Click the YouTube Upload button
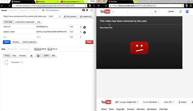The height and width of the screenshot is (111, 193). pos(171,11)
